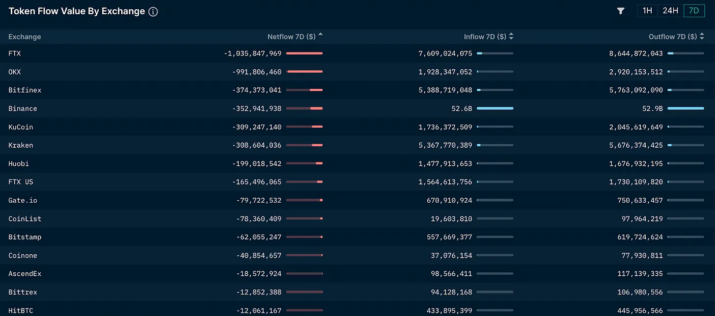Open the FTX exchange row

[357, 53]
